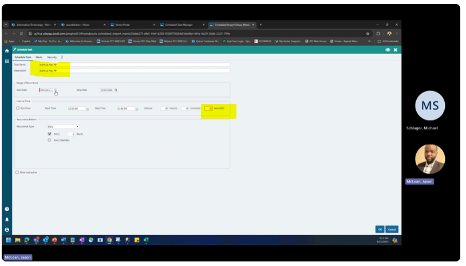Open the Stop Date calendar picker
Viewport: 466px width, 266px height.
116,90
